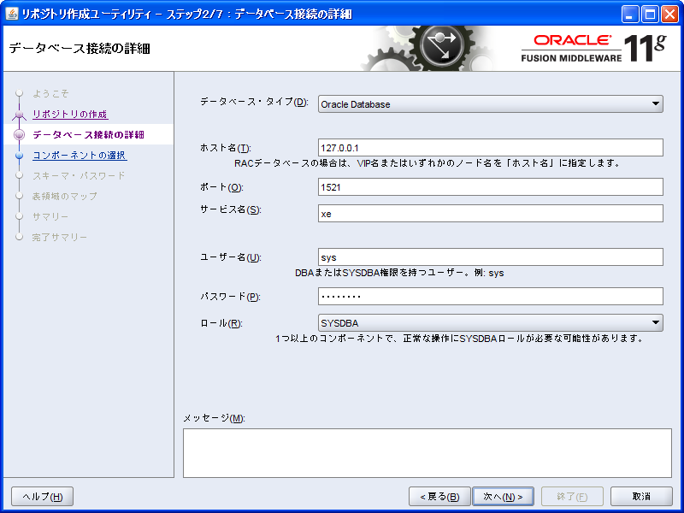This screenshot has height=513, width=684.
Task: Click the Java coffee cup icon in the title bar
Action: 12,12
